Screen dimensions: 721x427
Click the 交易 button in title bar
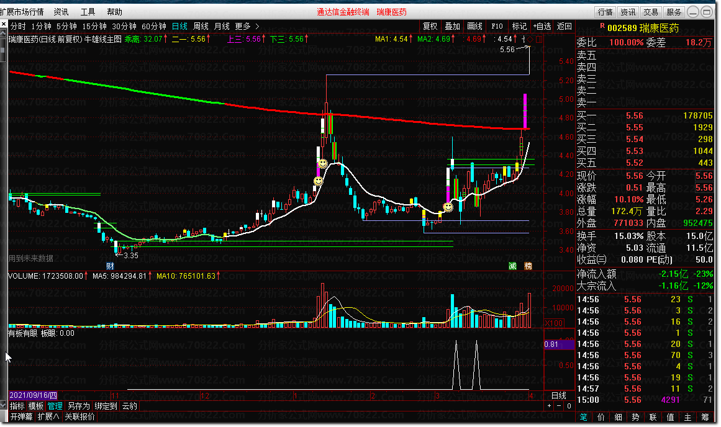pos(651,12)
